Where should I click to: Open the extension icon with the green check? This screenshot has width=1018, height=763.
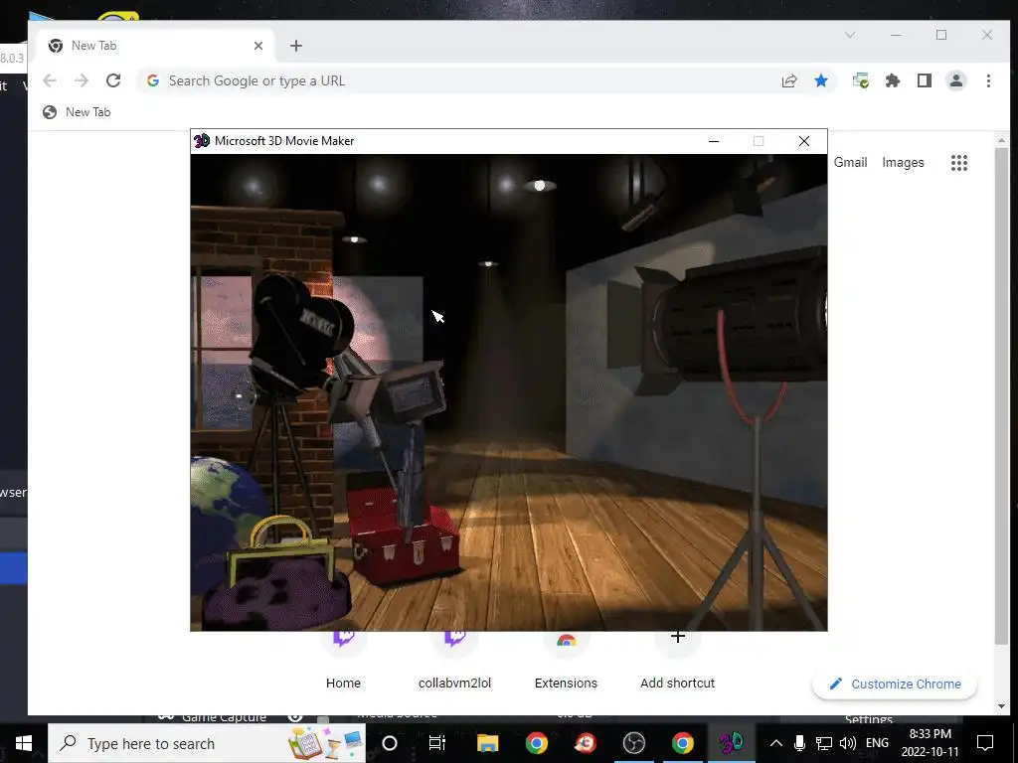[x=861, y=80]
